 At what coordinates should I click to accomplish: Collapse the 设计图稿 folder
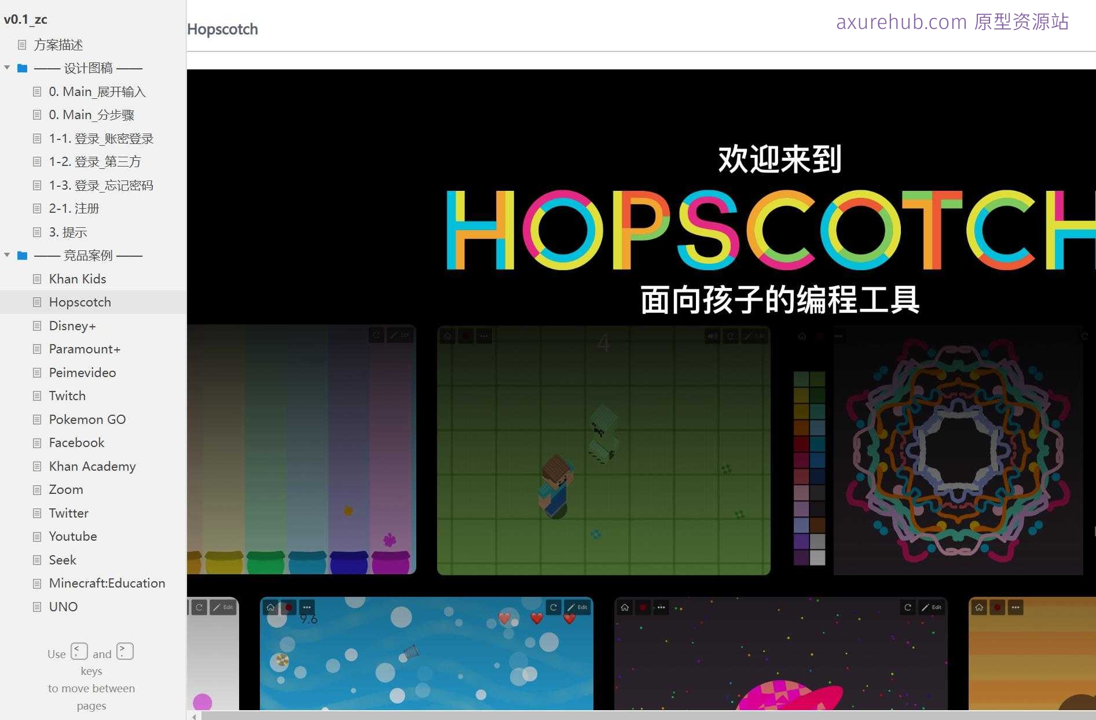coord(8,68)
